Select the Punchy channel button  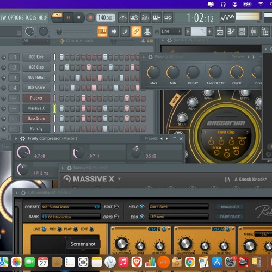(36, 129)
